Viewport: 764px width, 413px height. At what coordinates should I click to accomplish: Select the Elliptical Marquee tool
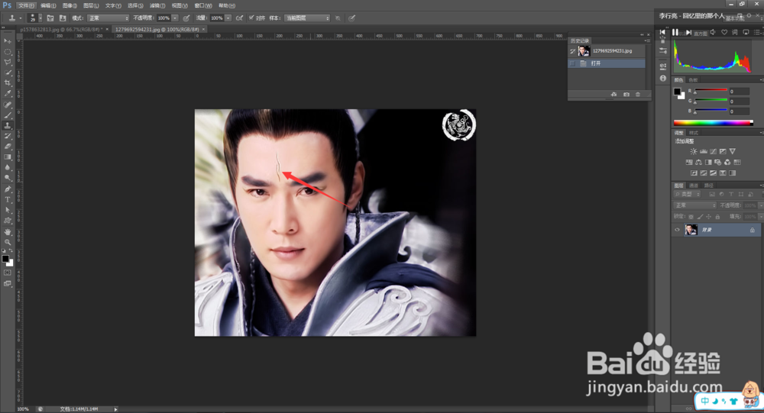pyautogui.click(x=8, y=52)
